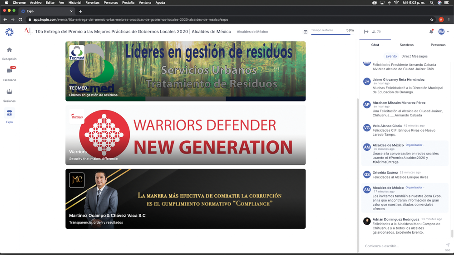This screenshot has height=255, width=454.
Task: Open the TECMED expo booth banner
Action: coord(185,71)
